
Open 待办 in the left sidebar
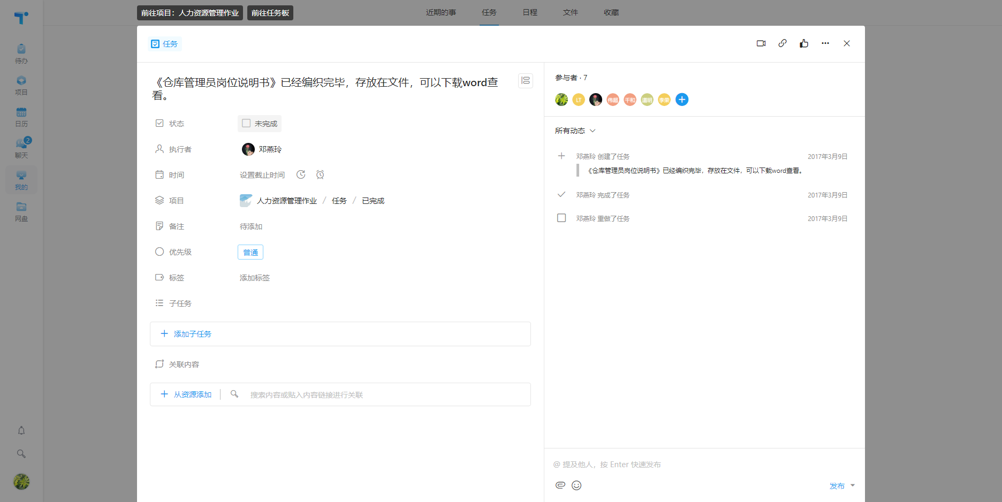click(21, 54)
